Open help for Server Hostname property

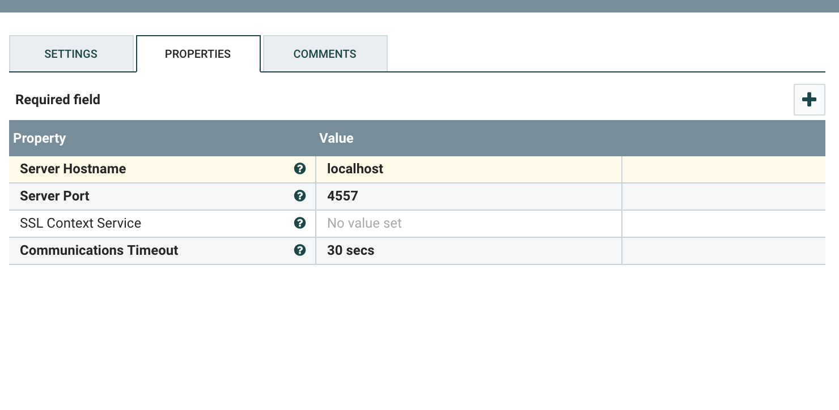300,169
